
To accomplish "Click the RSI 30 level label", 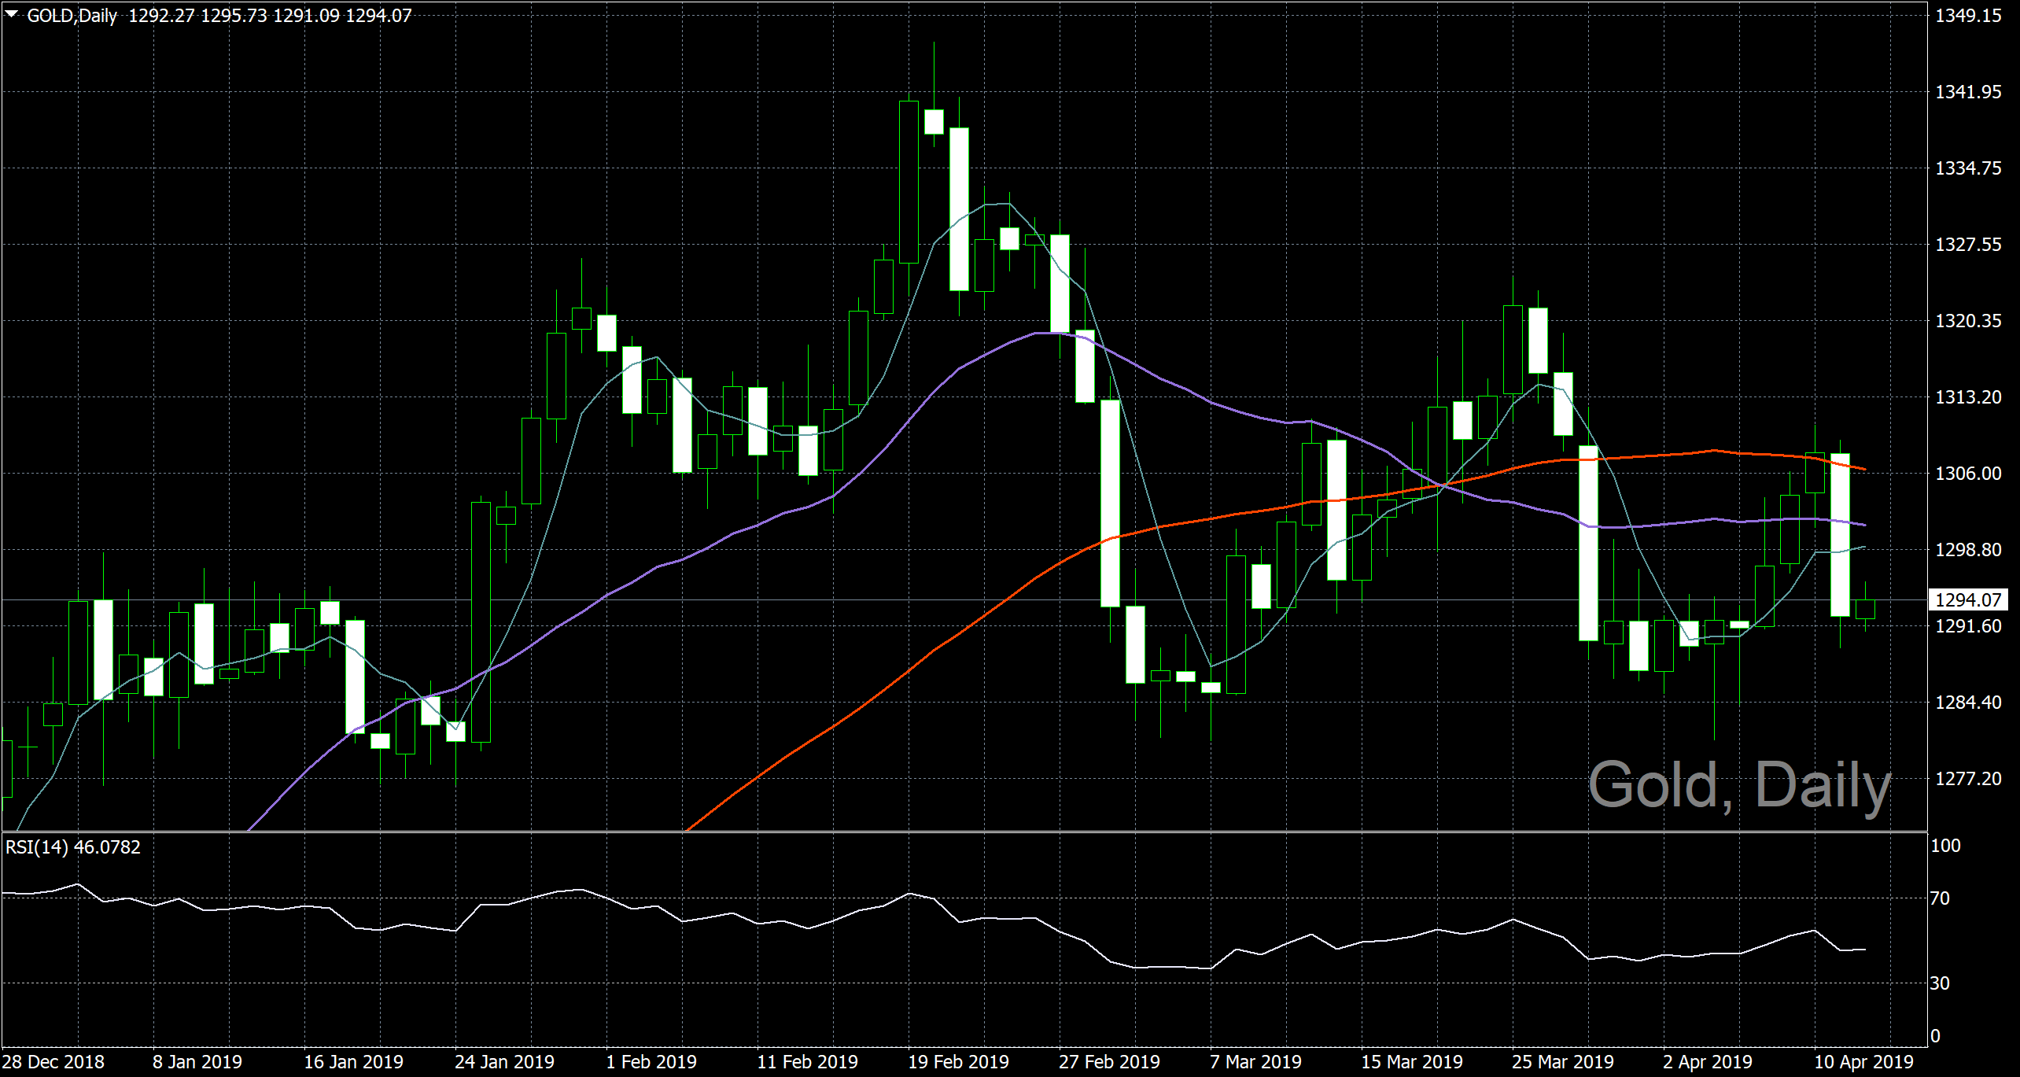I will pyautogui.click(x=1940, y=983).
